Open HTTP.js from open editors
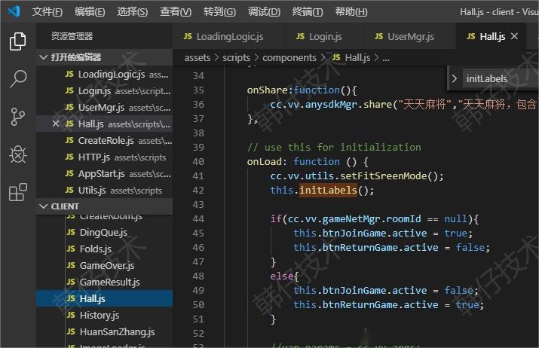Viewport: 539px width, 348px height. (104, 157)
